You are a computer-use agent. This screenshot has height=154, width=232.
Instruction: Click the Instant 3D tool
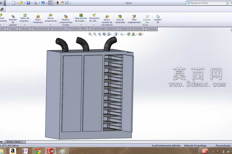(x=158, y=19)
